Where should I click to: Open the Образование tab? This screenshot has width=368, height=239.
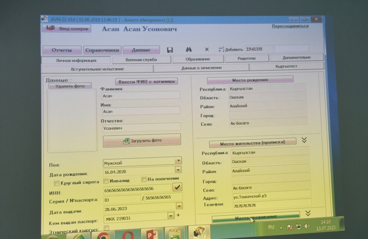point(198,59)
